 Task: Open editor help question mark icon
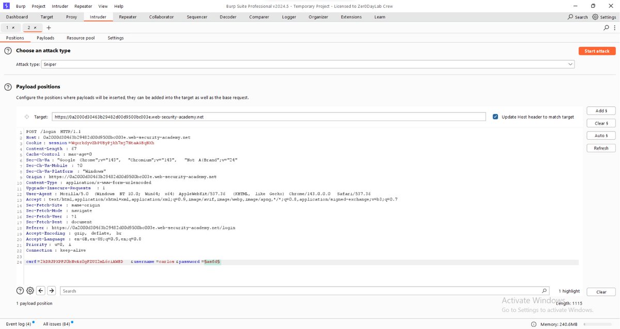(20, 291)
